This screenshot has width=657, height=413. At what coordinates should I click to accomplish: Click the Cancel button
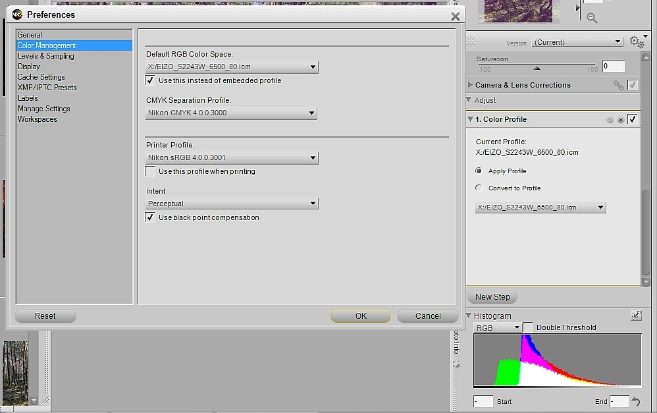(428, 316)
